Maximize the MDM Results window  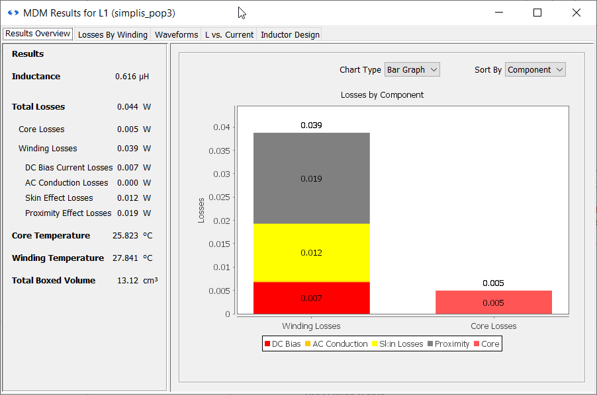(537, 13)
